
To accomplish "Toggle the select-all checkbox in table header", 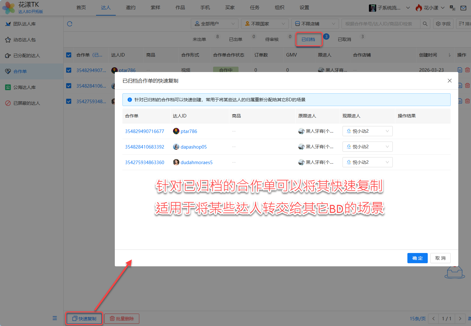I will pos(69,55).
